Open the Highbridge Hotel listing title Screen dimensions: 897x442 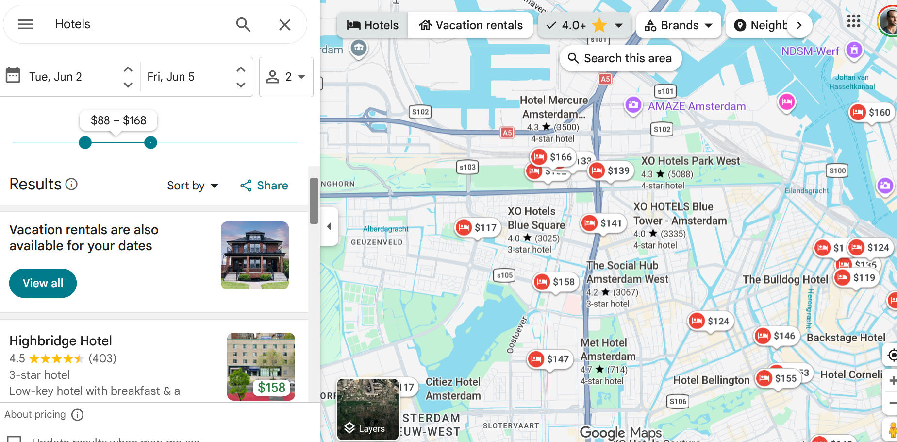(61, 341)
